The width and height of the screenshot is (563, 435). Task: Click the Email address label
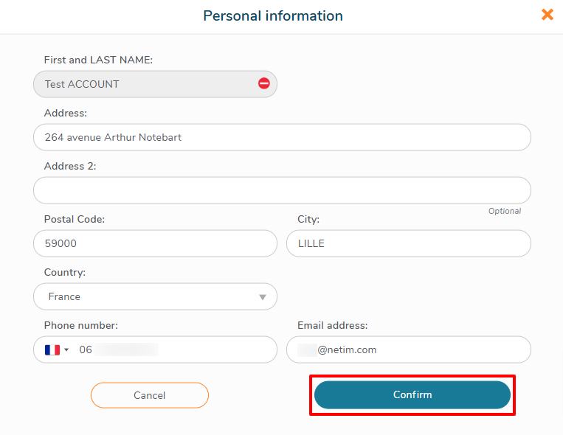(332, 326)
